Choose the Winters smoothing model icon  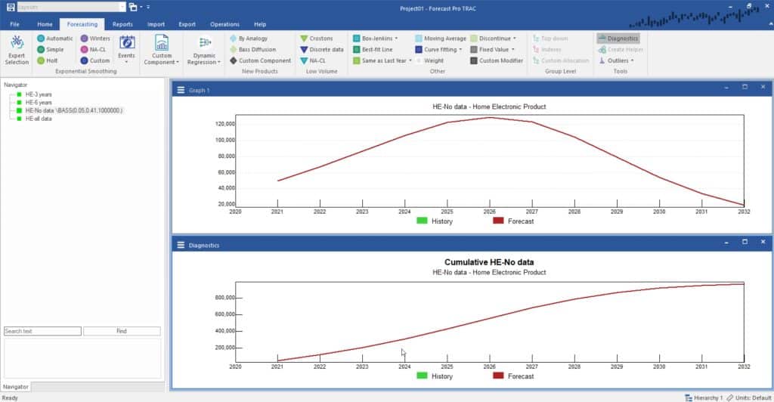tap(85, 38)
